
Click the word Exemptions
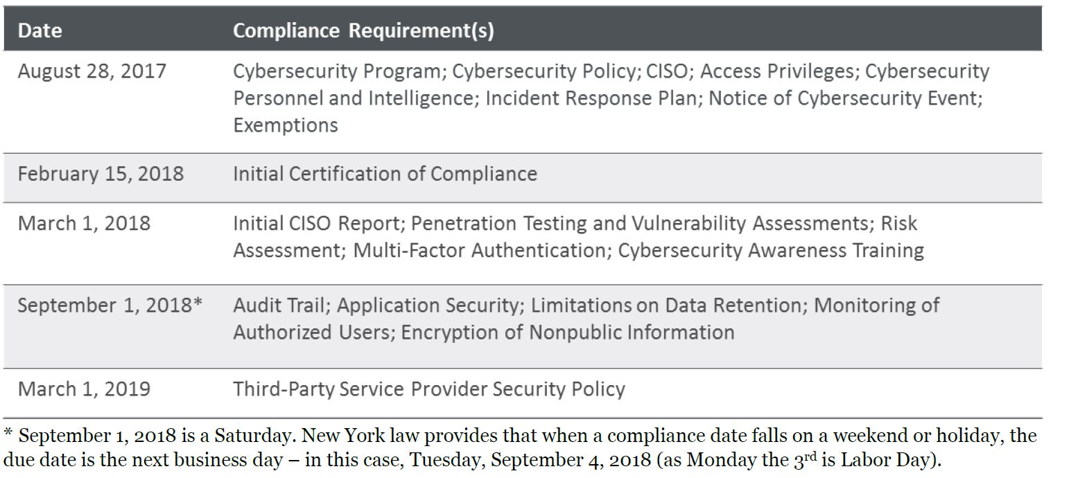coord(286,125)
